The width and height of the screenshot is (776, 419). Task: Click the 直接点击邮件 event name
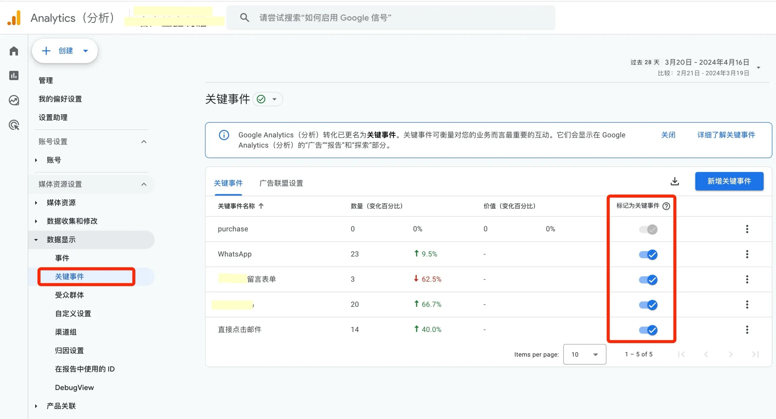tap(239, 330)
